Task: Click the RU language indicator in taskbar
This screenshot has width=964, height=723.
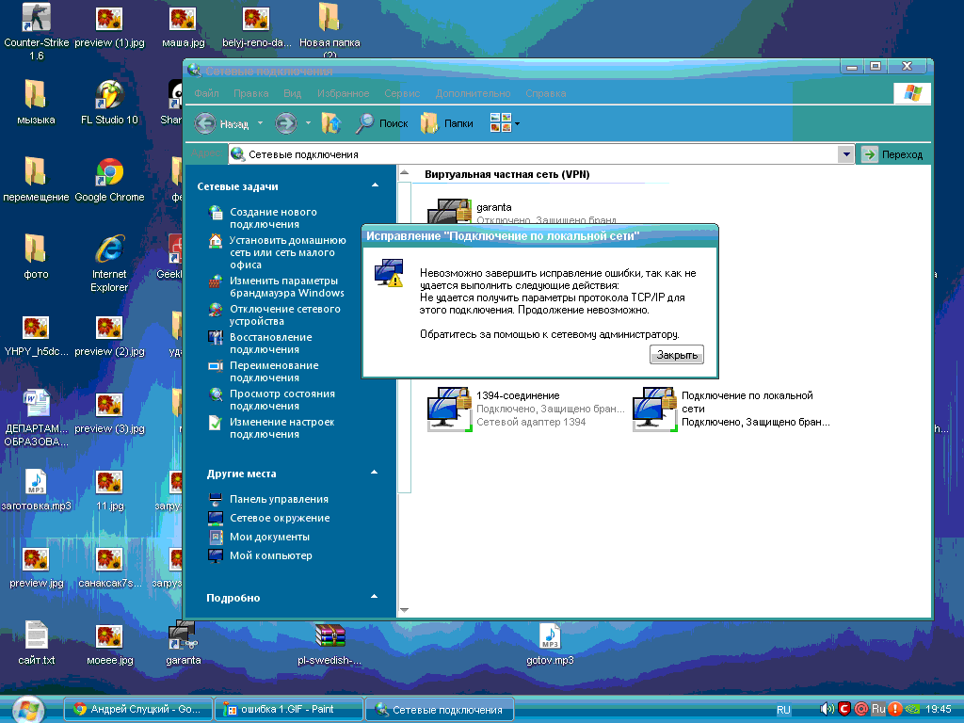Action: 783,710
